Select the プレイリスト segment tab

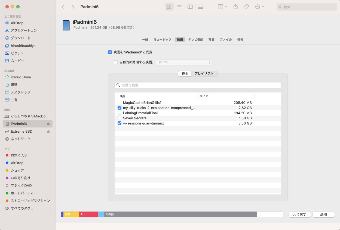point(204,74)
